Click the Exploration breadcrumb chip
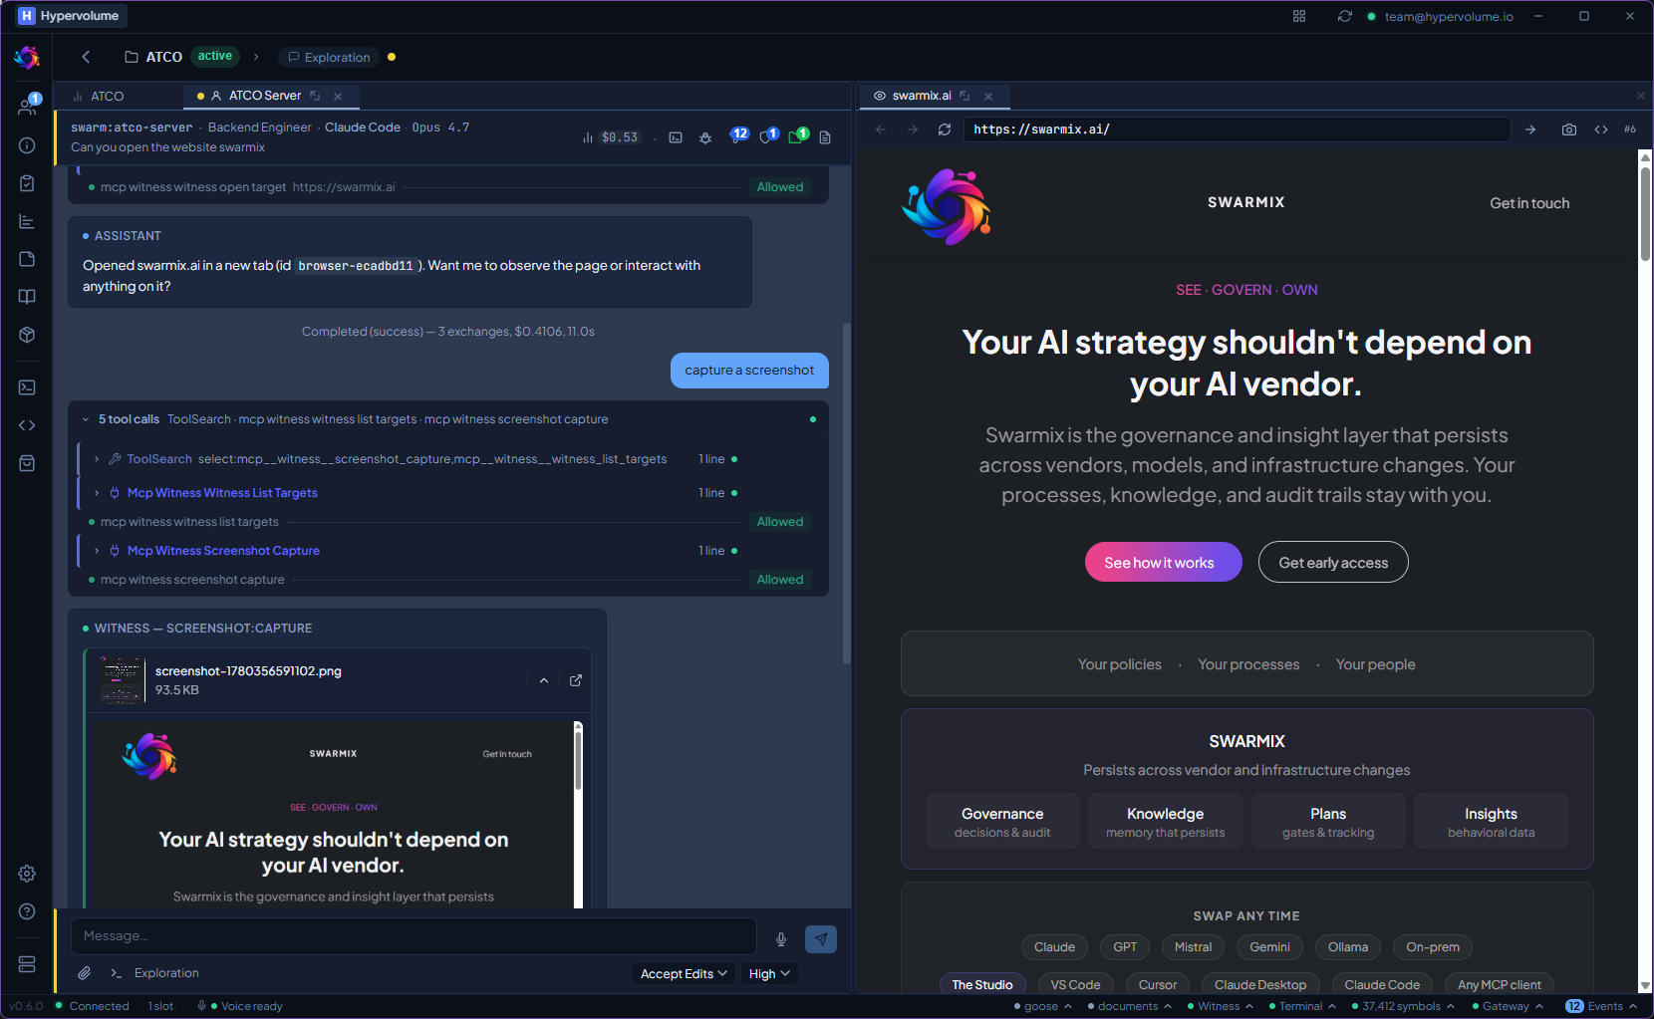Image resolution: width=1654 pixels, height=1019 pixels. [x=329, y=57]
